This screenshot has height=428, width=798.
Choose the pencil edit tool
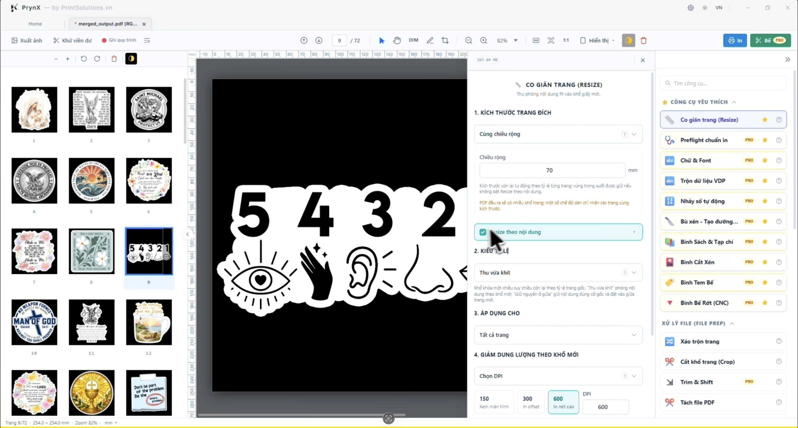[x=430, y=40]
